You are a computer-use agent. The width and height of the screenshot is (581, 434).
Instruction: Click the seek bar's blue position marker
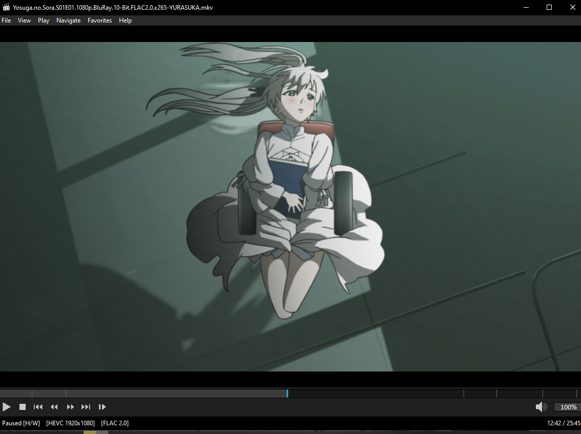[287, 394]
